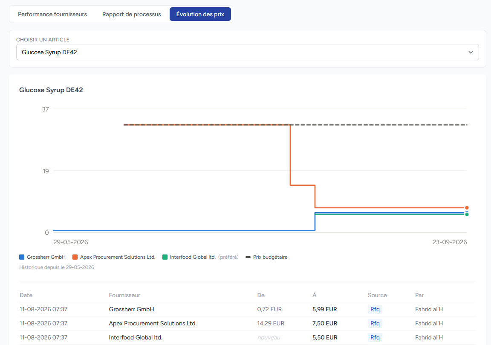Toggle Grossherr GmbH blue legend swatch

[22, 257]
